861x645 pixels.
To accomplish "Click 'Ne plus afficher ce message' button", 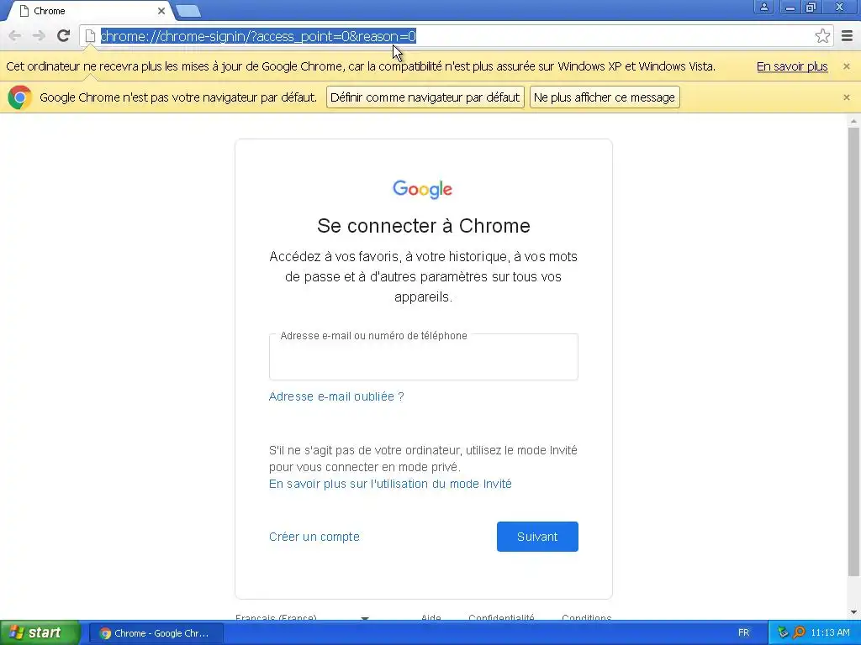I will tap(605, 97).
